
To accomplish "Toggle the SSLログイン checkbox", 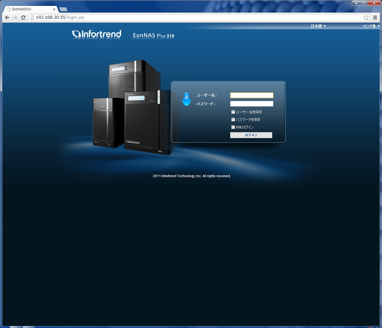I will coord(233,127).
